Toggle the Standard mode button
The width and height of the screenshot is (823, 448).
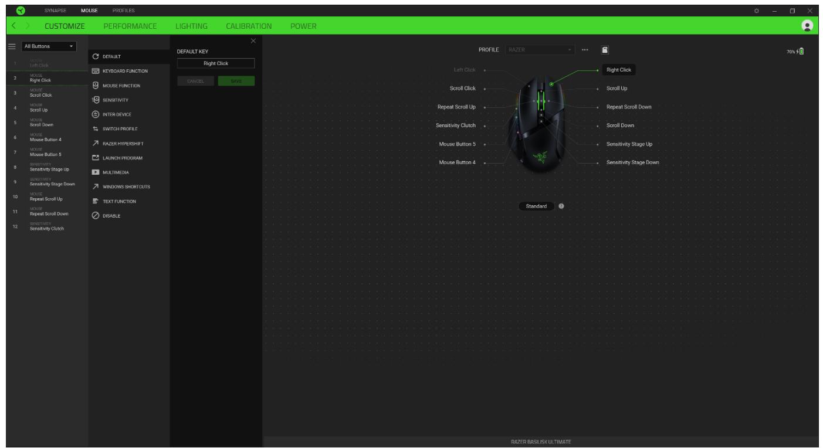[x=537, y=206]
